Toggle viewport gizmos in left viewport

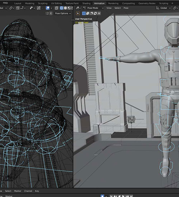click(x=39, y=8)
